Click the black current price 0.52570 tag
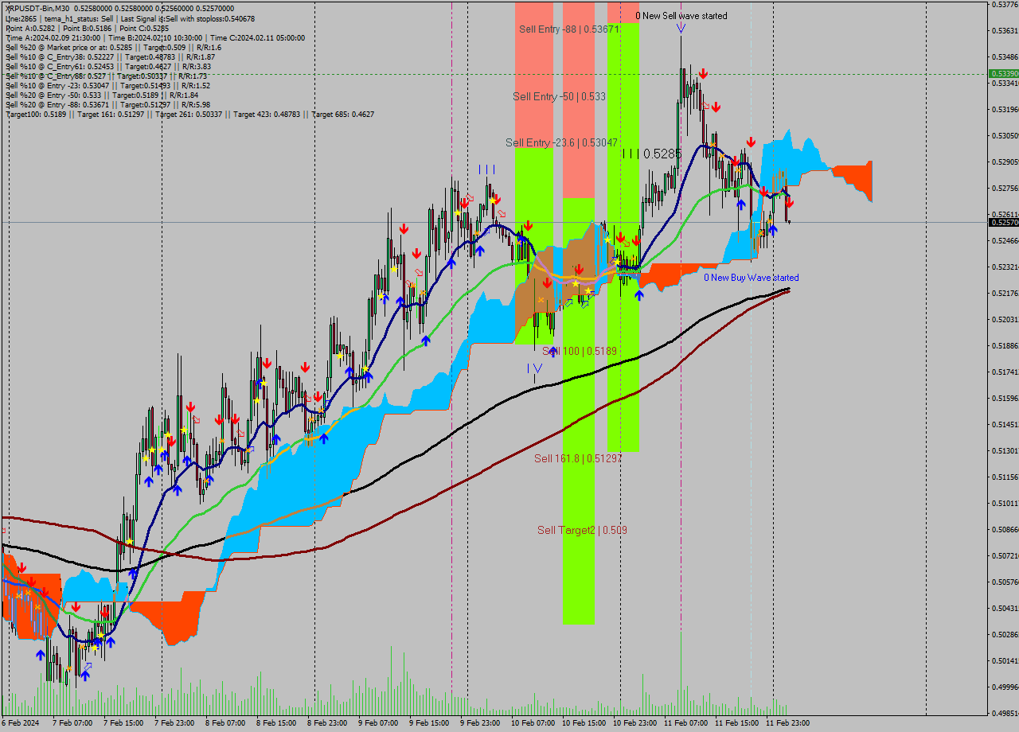 tap(1003, 223)
